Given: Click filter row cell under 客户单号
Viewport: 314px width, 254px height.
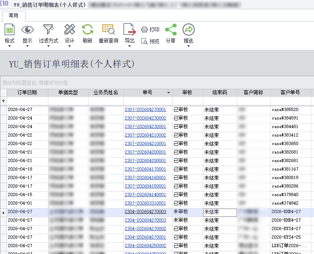Looking at the screenshot, I should (290, 101).
